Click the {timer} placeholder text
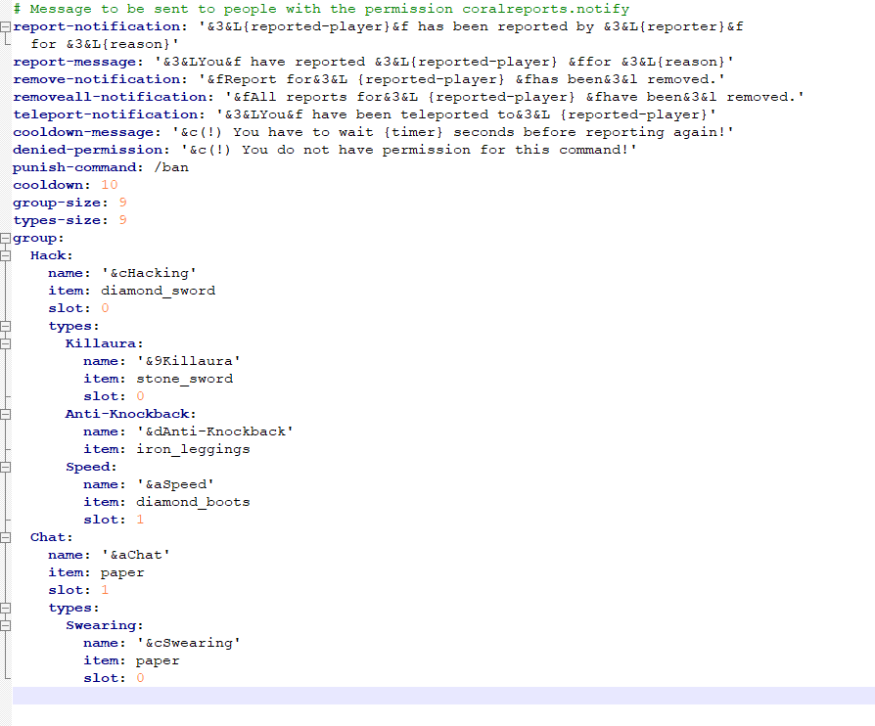 [413, 132]
